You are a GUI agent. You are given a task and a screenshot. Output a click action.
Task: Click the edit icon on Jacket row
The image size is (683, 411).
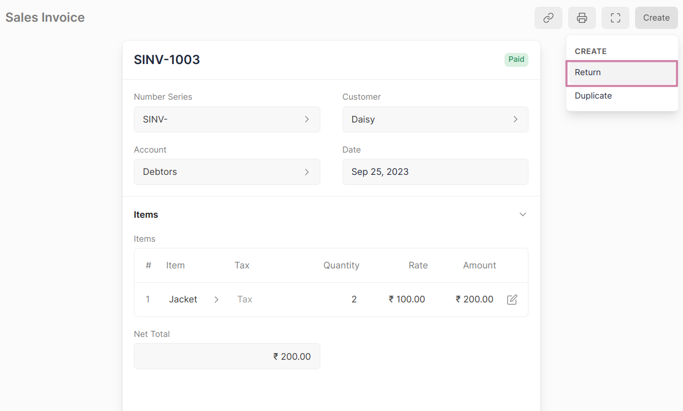click(512, 300)
